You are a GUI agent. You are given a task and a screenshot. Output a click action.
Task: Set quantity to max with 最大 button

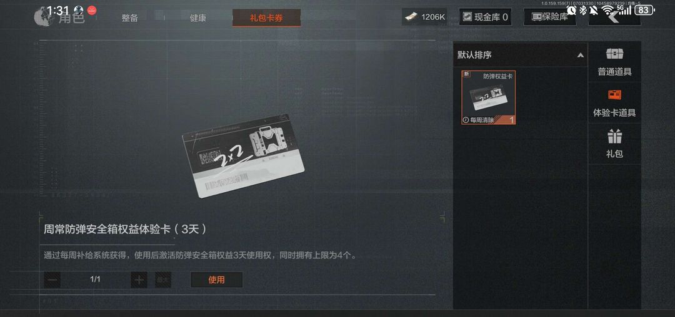163,280
